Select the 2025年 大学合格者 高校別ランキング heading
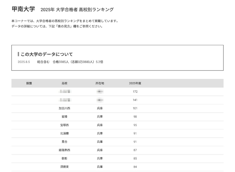This screenshot has width=235, height=172. tap(77, 9)
